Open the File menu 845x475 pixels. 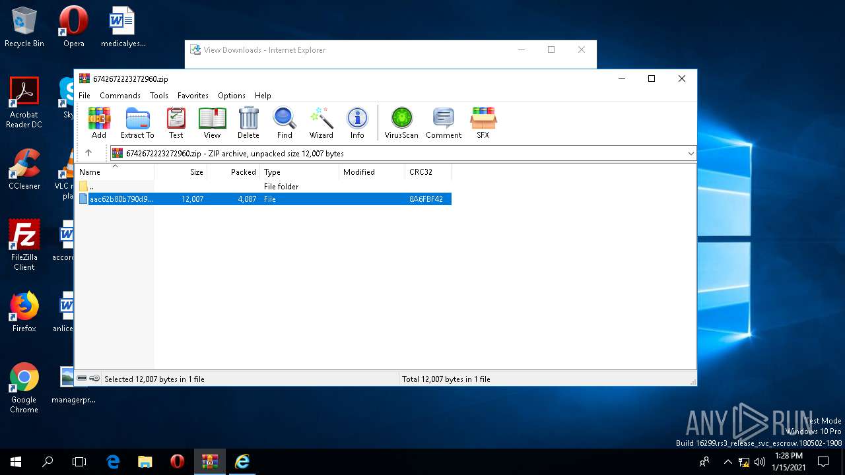(84, 96)
